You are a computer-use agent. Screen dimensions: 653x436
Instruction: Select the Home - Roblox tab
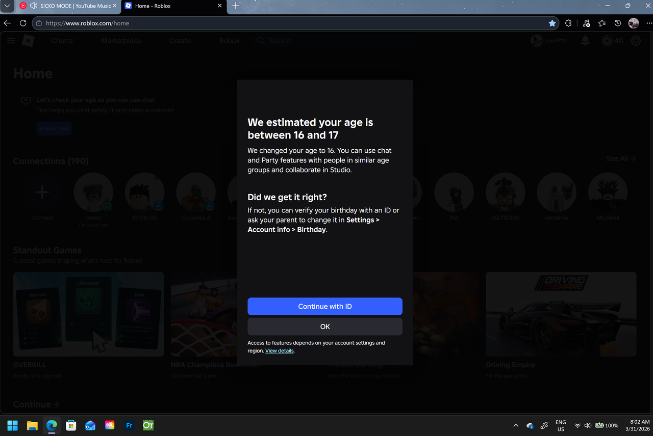point(174,6)
